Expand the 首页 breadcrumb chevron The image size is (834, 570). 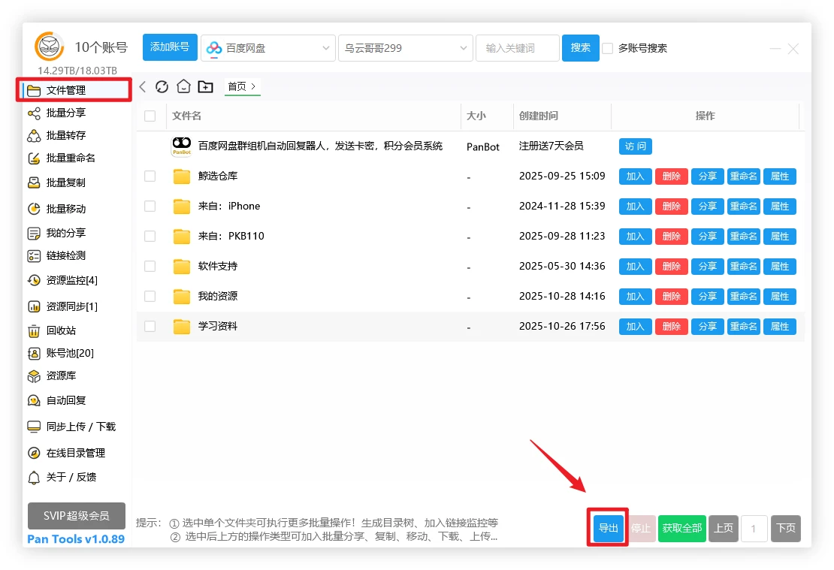coord(254,86)
